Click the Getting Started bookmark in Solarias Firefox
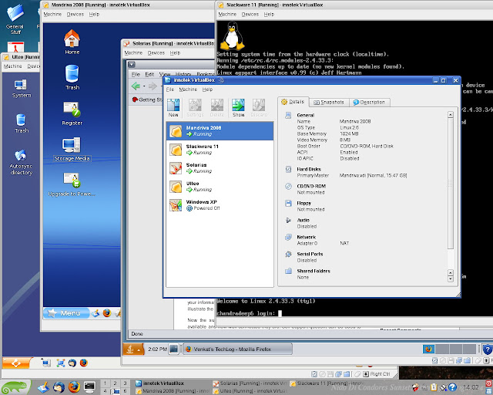 147,100
